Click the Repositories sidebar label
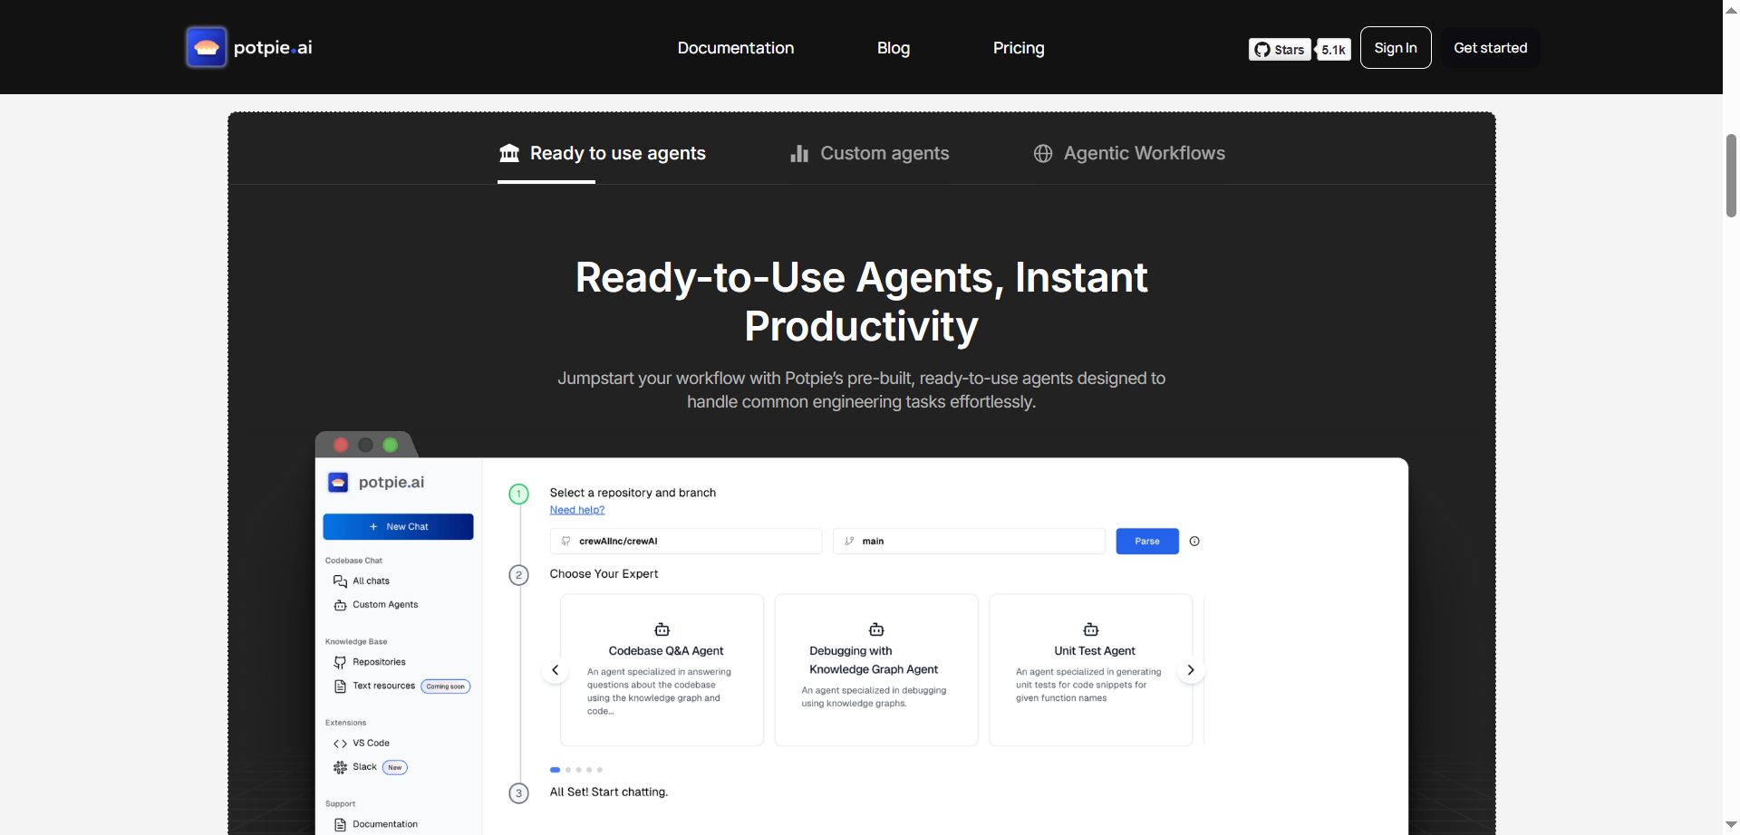 click(x=379, y=662)
